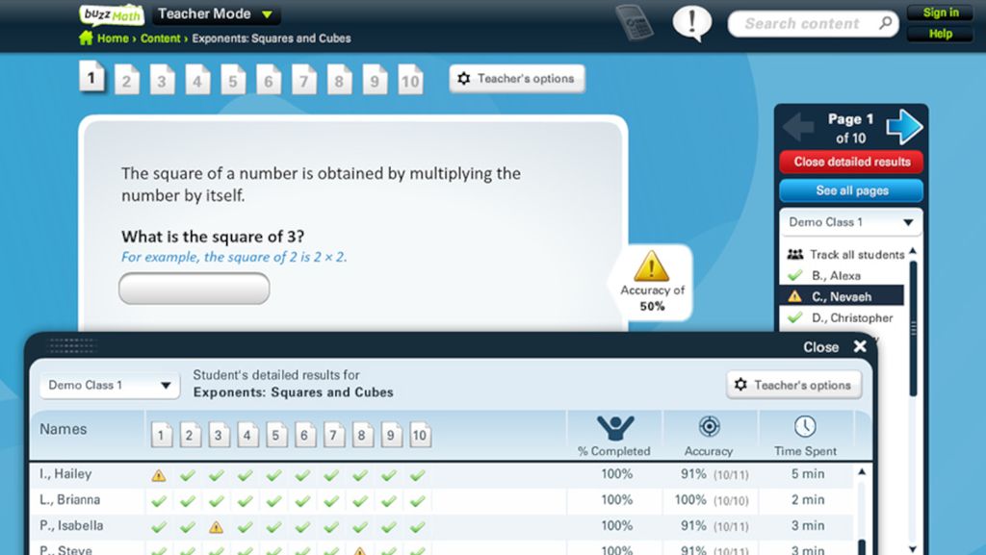The height and width of the screenshot is (555, 986).
Task: Click Brianna's 100% accuracy value
Action: (689, 500)
